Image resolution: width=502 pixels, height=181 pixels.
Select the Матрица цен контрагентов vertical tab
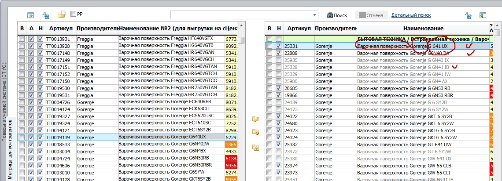[10, 149]
